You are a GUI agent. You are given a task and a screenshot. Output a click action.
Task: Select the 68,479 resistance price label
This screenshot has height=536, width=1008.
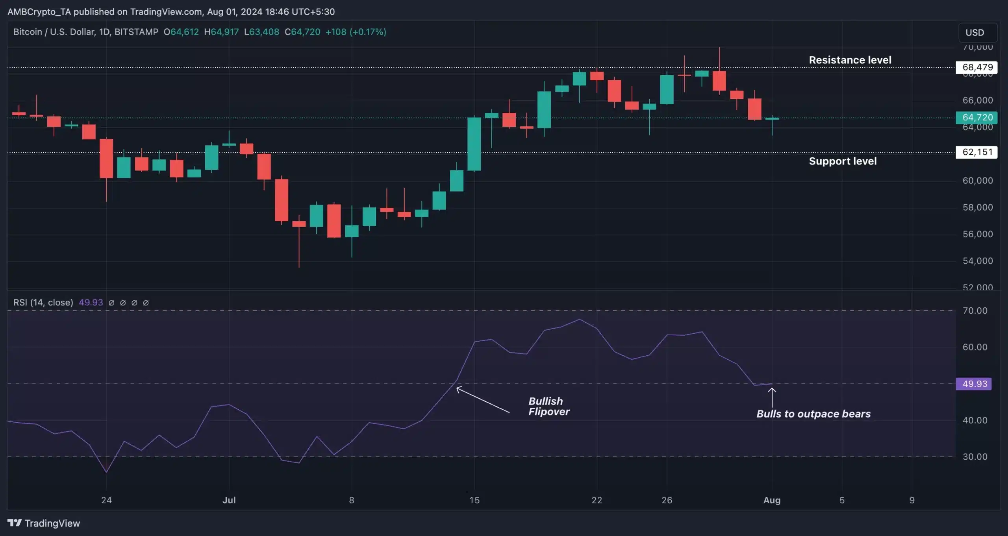point(976,67)
